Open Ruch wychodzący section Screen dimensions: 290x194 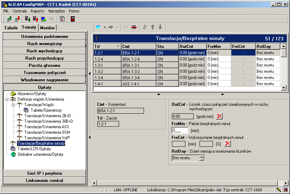[45, 51]
